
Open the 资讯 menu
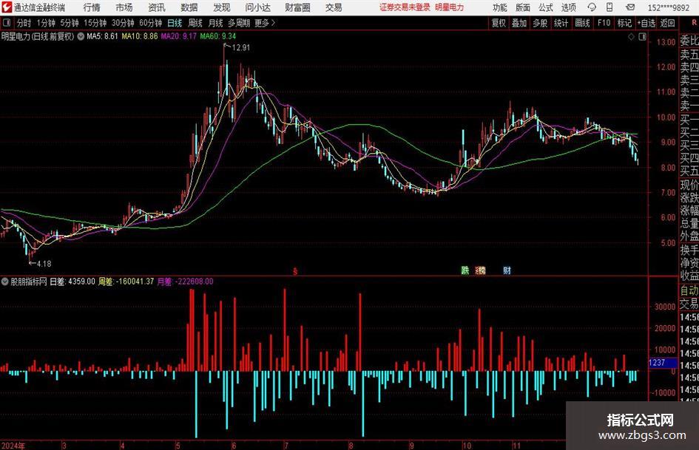point(157,7)
